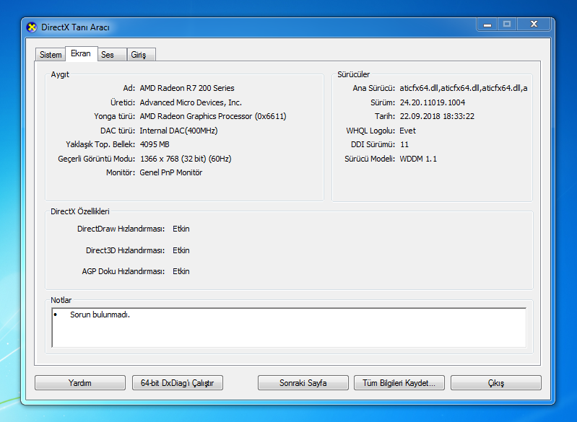Click the WDDM 1.1 driver model value
Viewport: 577px width, 422px height.
pyautogui.click(x=418, y=159)
